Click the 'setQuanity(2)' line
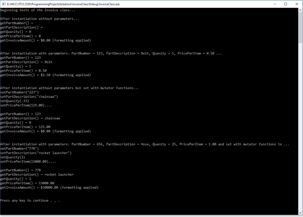Screen dimensions: 303x217 13,157
